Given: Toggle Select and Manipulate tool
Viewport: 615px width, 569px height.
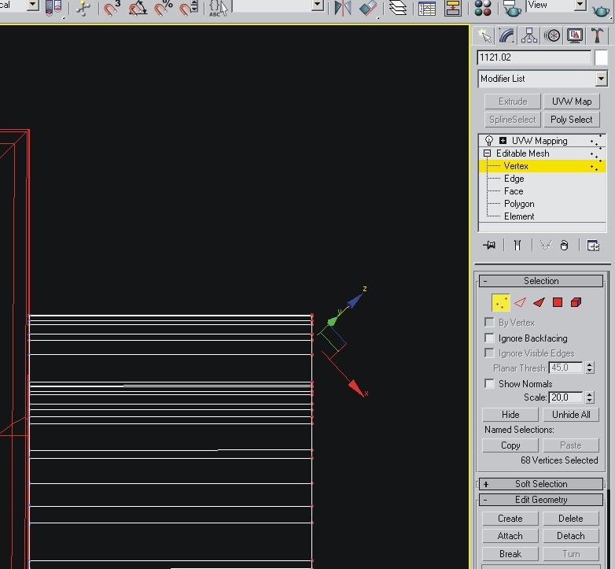Looking at the screenshot, I should pos(83,8).
